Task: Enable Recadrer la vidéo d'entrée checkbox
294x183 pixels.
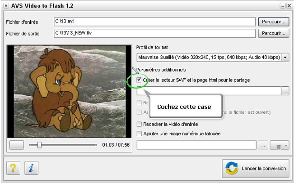Action: (x=139, y=124)
